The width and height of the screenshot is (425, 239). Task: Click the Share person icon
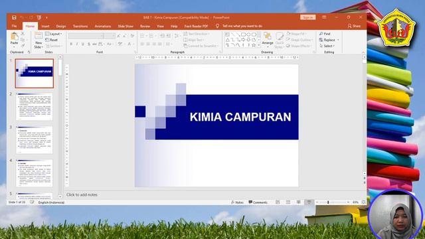pos(350,26)
